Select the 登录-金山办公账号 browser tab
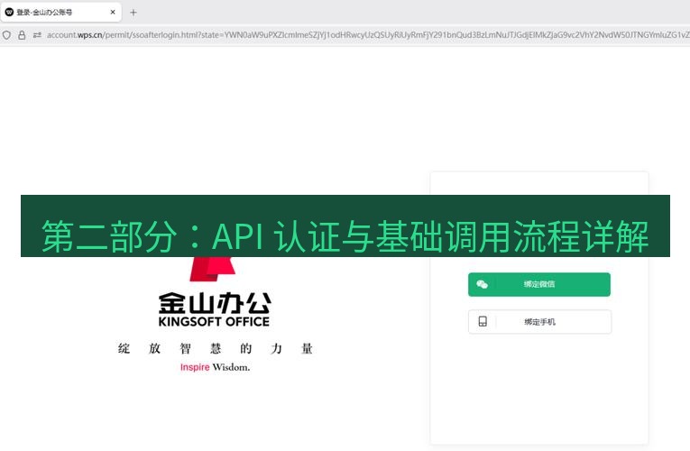Viewport: 690px width, 451px height. [61, 13]
